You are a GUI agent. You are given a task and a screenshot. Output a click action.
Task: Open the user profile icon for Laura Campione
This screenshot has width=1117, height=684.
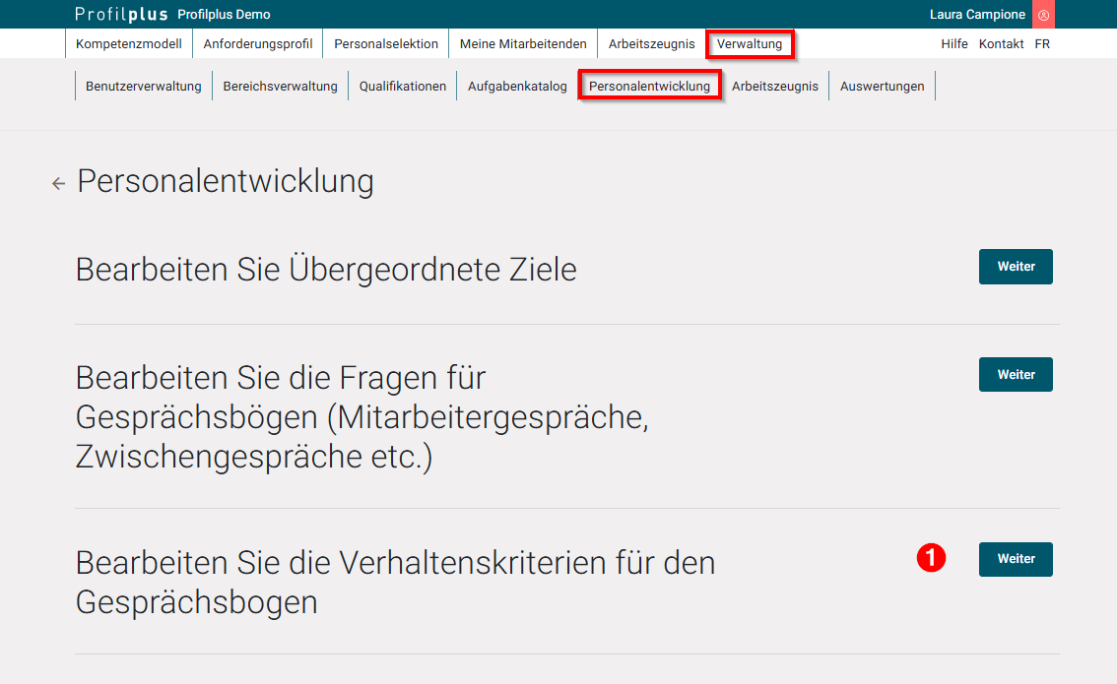click(1043, 14)
